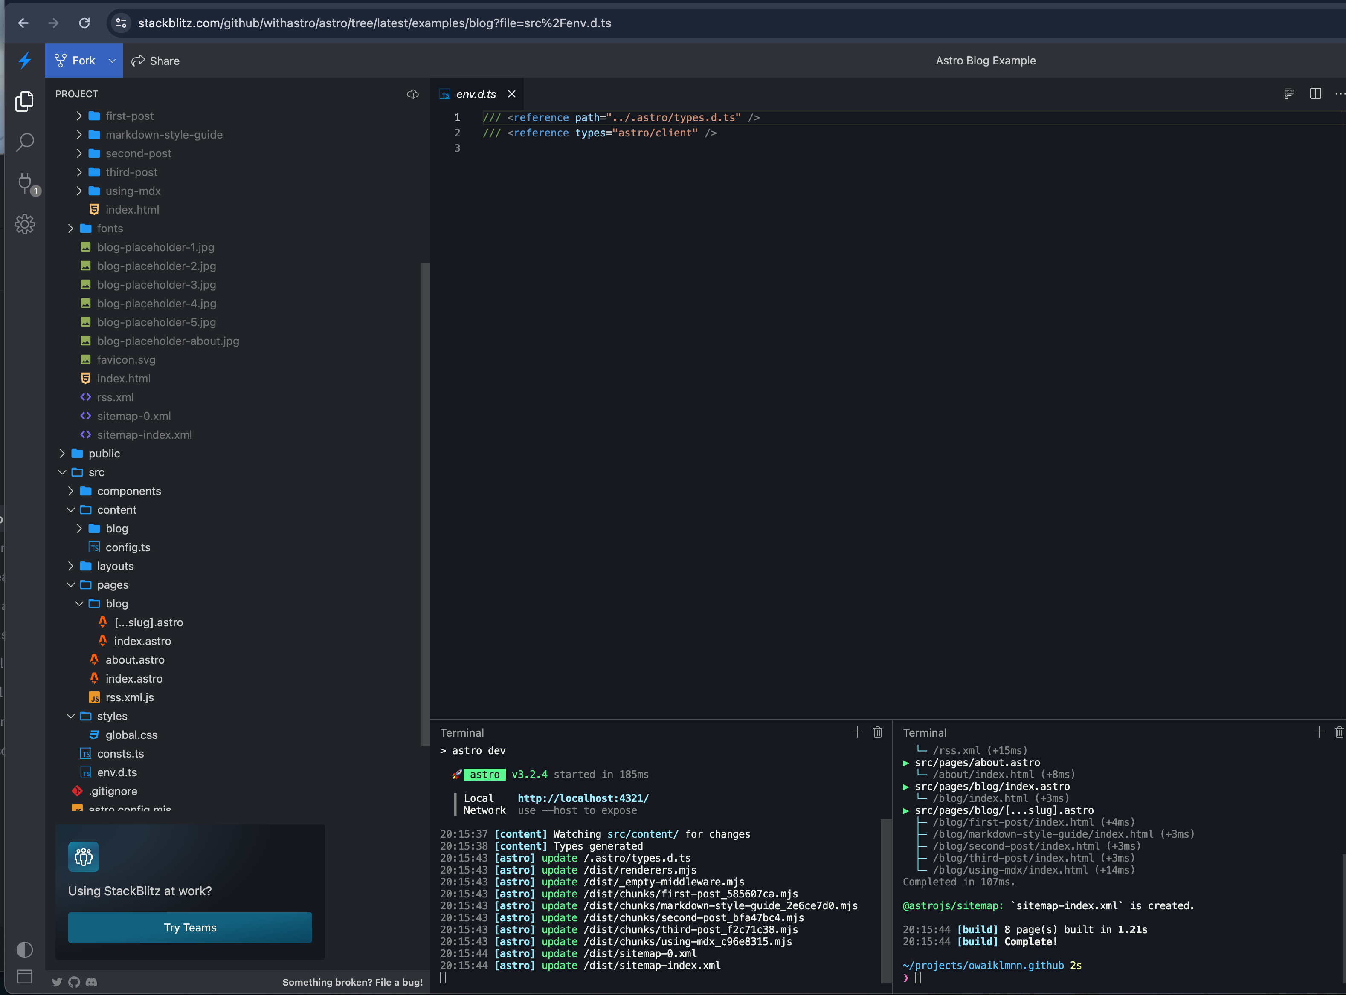Click the Try Teams button
Screen dimensions: 1346x995
click(x=190, y=928)
